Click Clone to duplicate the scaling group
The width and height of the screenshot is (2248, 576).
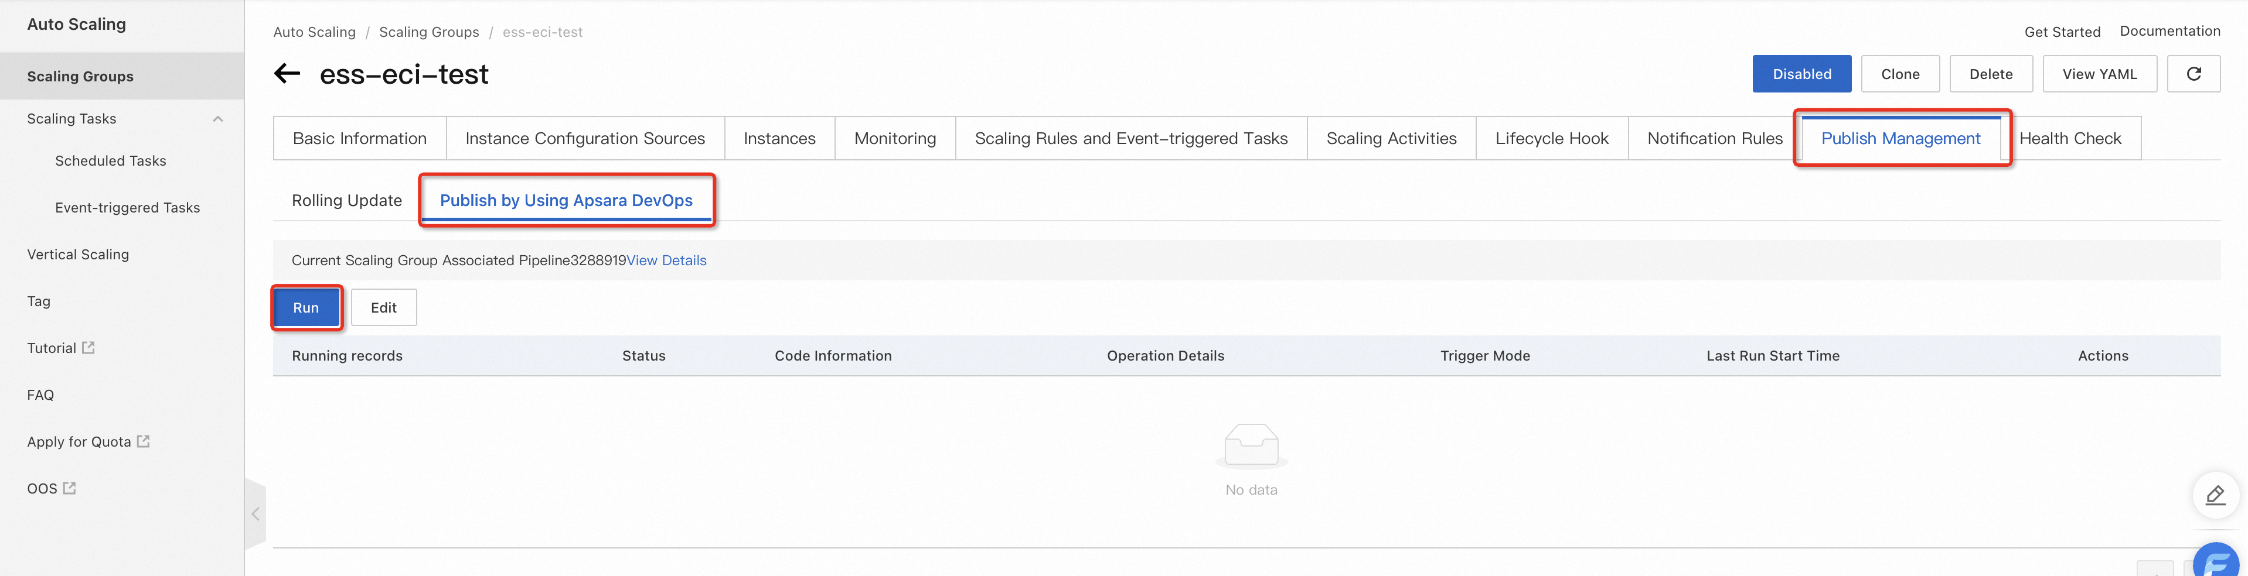click(1900, 73)
